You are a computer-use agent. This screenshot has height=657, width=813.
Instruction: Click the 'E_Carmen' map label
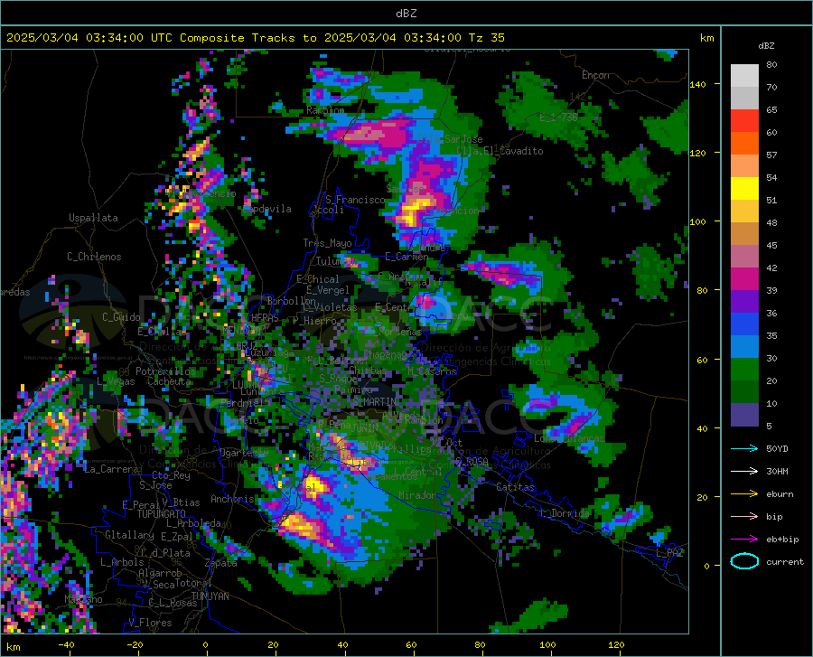[x=406, y=257]
